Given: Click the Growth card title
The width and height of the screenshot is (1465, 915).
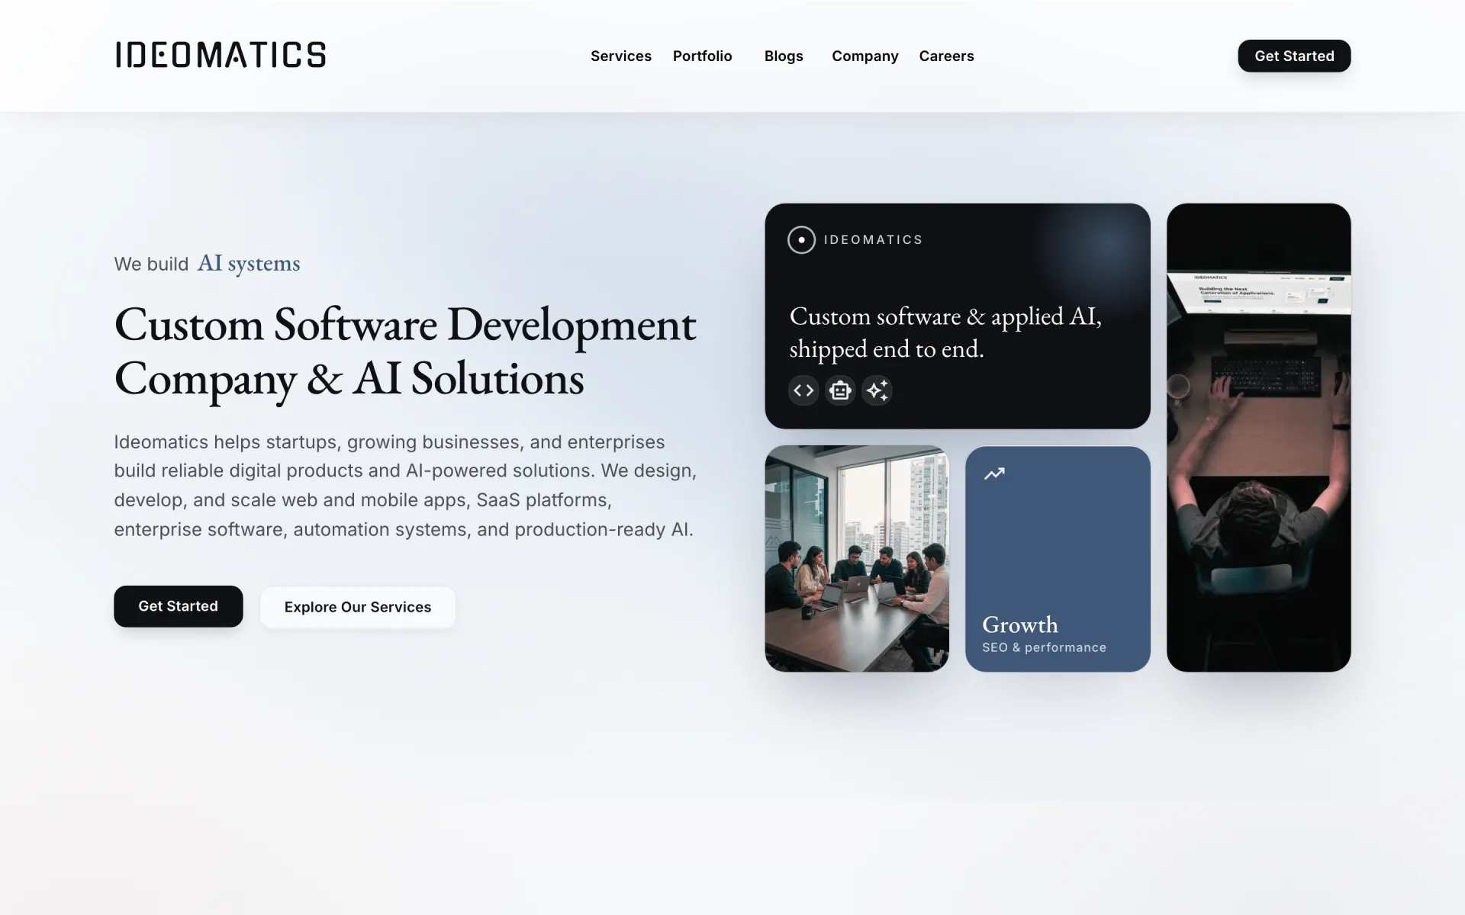Looking at the screenshot, I should click(x=1020, y=624).
